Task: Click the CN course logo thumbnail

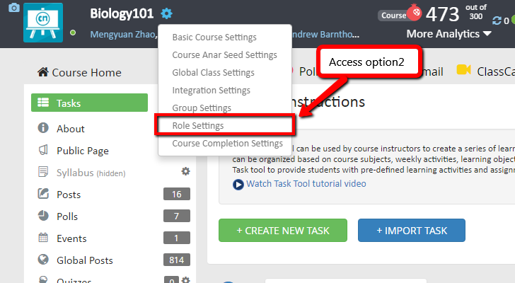Action: coord(43,23)
